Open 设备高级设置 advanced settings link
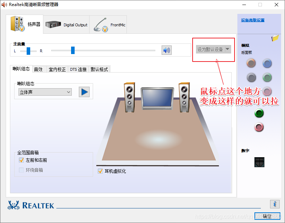This screenshot has width=285, height=223. (253, 20)
